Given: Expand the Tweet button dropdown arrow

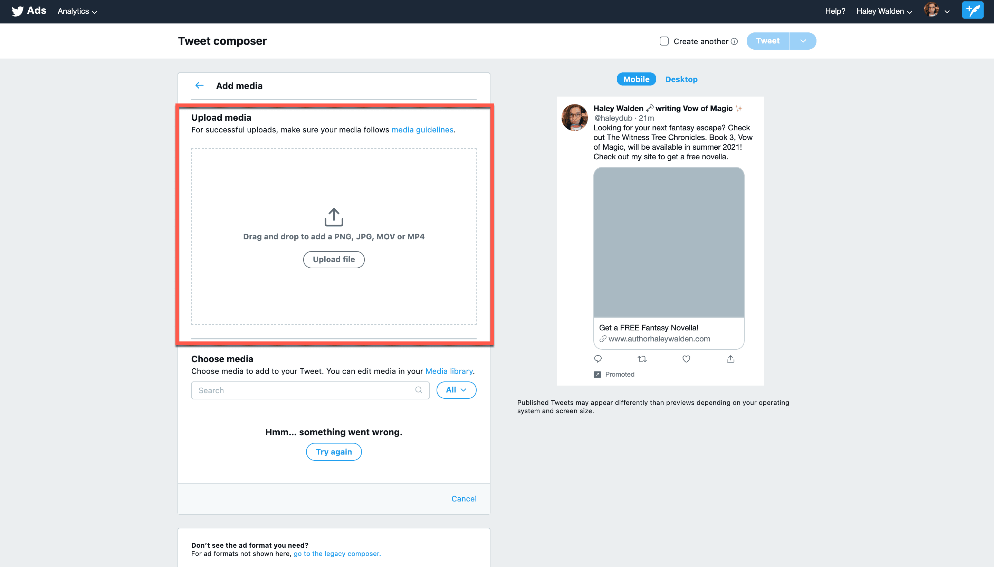Looking at the screenshot, I should point(802,41).
